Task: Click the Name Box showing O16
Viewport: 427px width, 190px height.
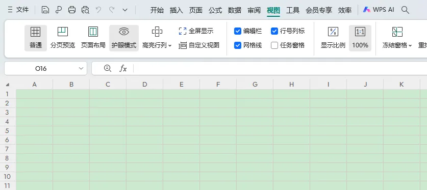Action: pyautogui.click(x=41, y=68)
